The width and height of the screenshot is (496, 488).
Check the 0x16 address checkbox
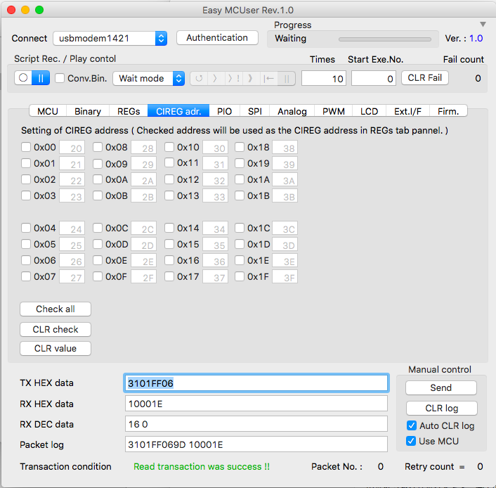click(169, 260)
